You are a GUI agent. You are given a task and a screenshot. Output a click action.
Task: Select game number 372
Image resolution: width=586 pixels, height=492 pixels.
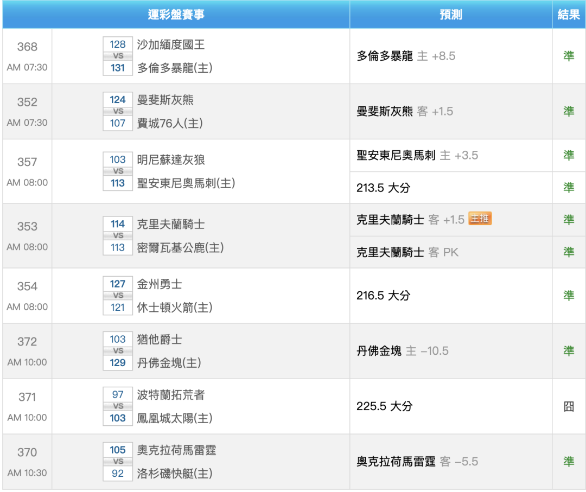coord(27,341)
